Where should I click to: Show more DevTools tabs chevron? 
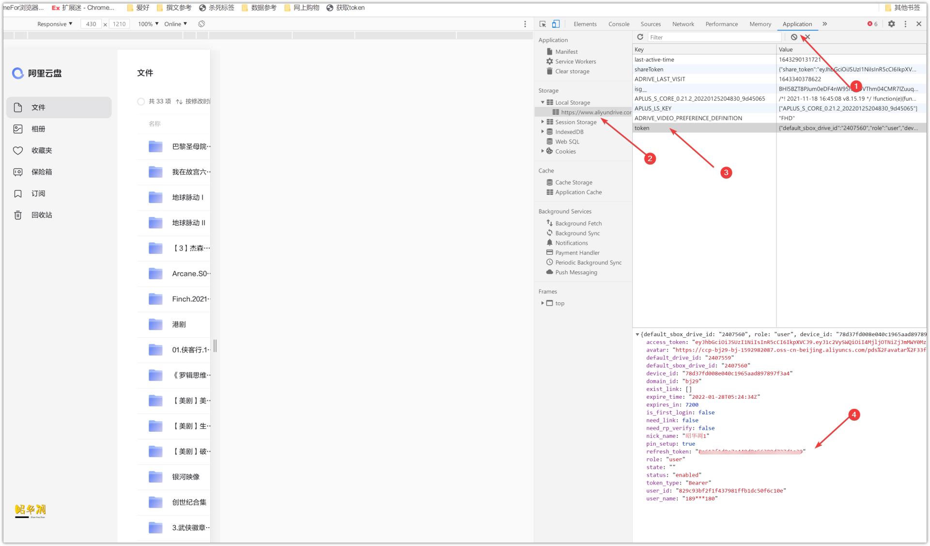(x=824, y=24)
